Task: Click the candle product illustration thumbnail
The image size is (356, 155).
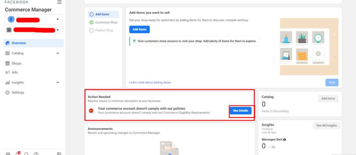Action: 286,37
